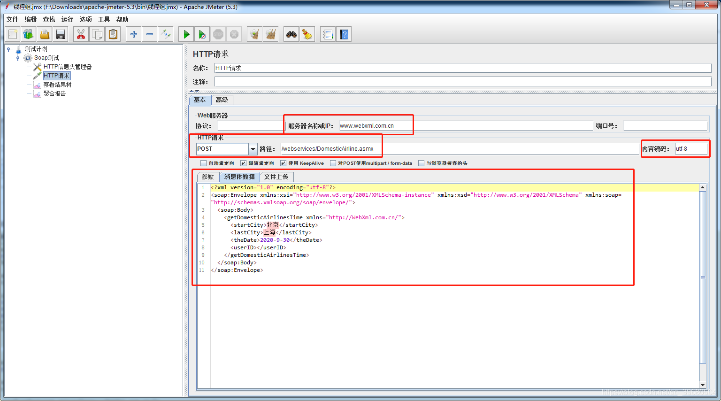Start test without pauses icon
The width and height of the screenshot is (721, 401).
202,34
